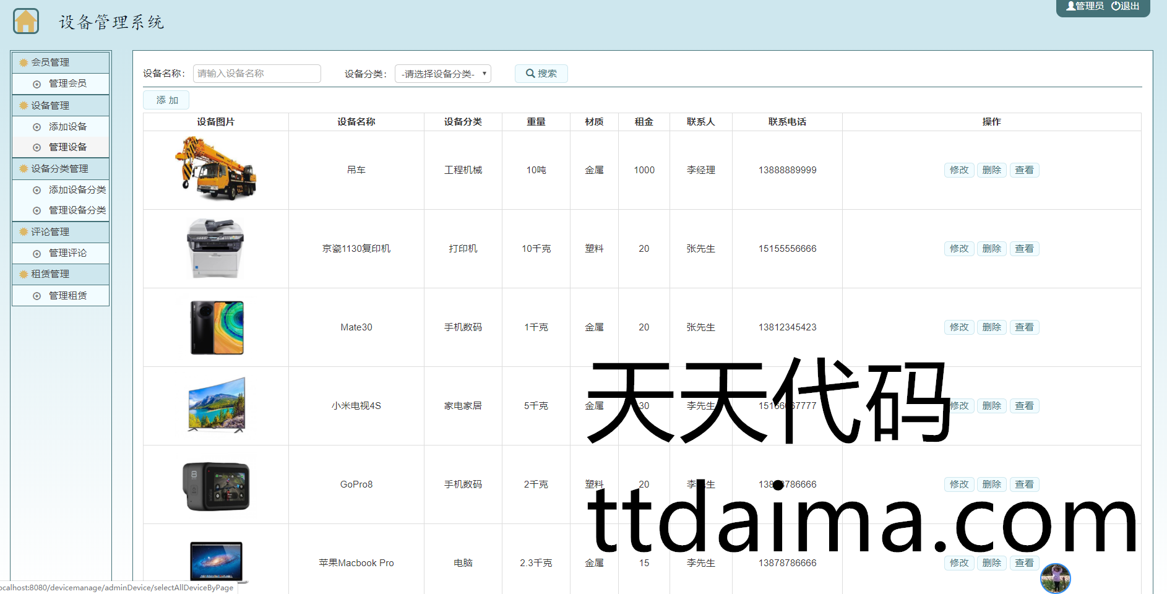Click the 退出 power icon to log out
The height and width of the screenshot is (594, 1167).
pyautogui.click(x=1116, y=6)
